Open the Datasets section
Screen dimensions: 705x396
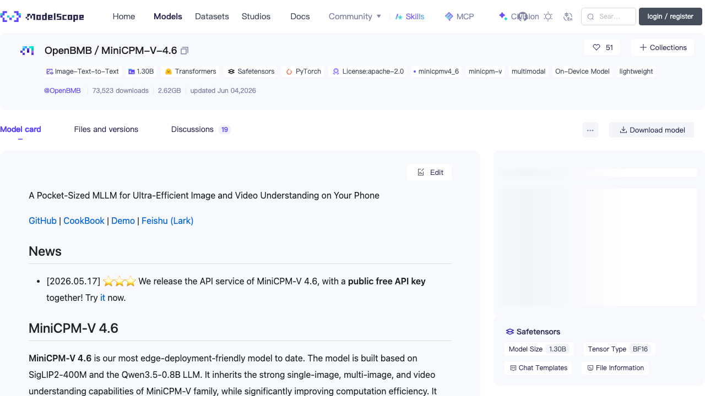point(212,16)
